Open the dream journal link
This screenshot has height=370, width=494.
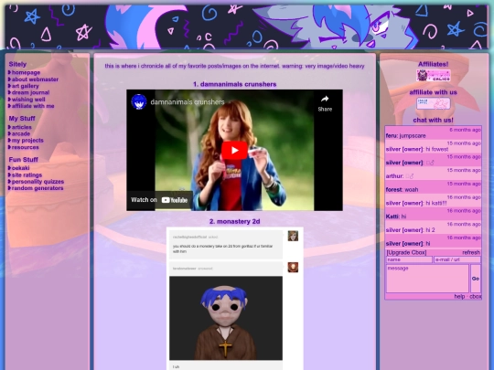coord(30,92)
